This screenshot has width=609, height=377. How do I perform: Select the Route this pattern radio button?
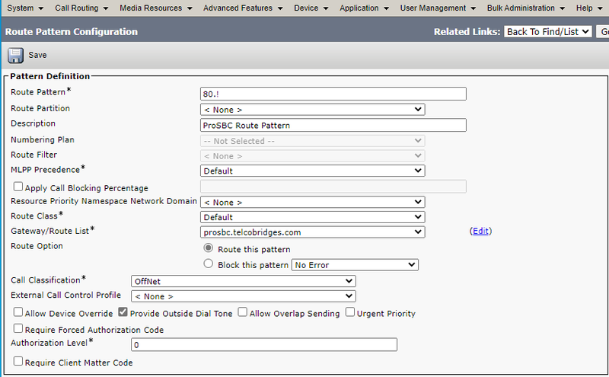coord(208,248)
